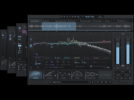
Task: Select the Baxandall shelf type
Action: click(x=56, y=67)
